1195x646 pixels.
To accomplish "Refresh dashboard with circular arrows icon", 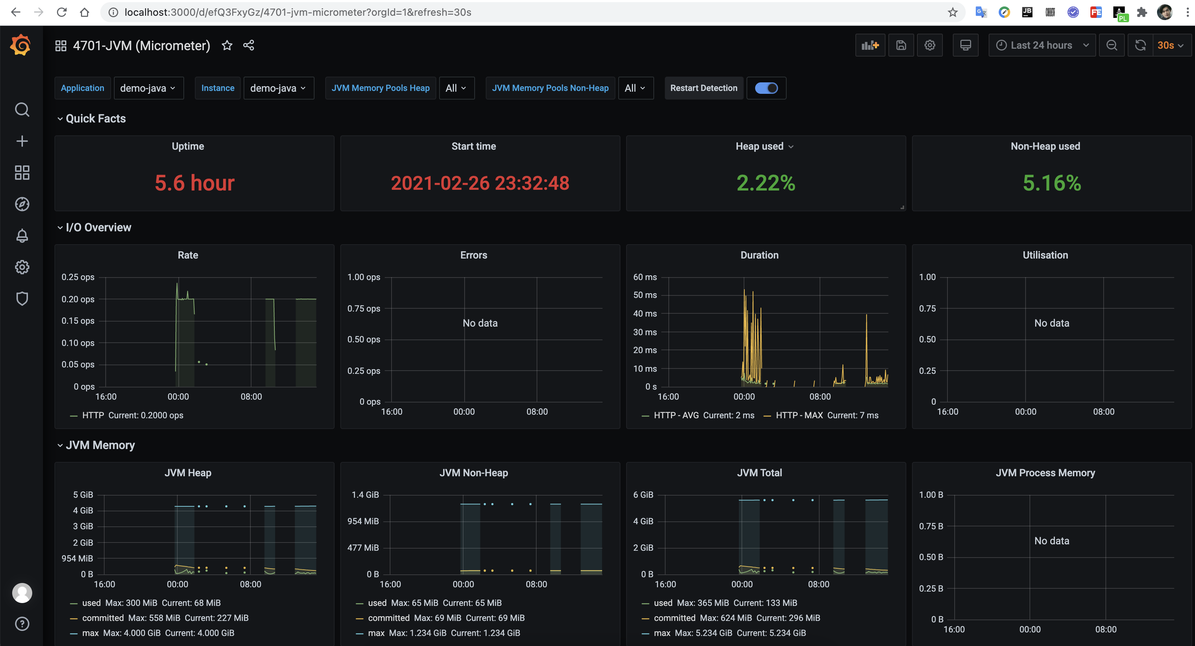I will [1140, 45].
